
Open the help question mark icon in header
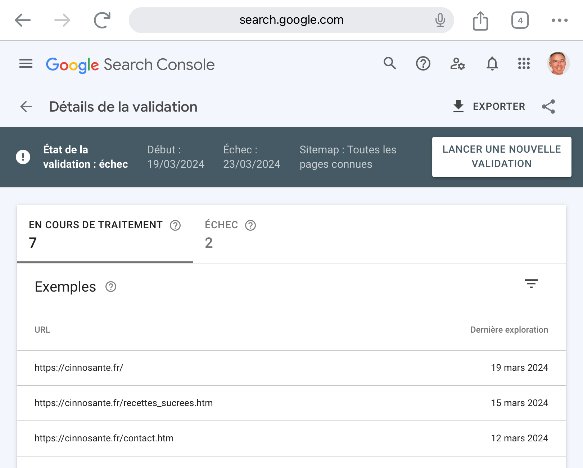[423, 64]
